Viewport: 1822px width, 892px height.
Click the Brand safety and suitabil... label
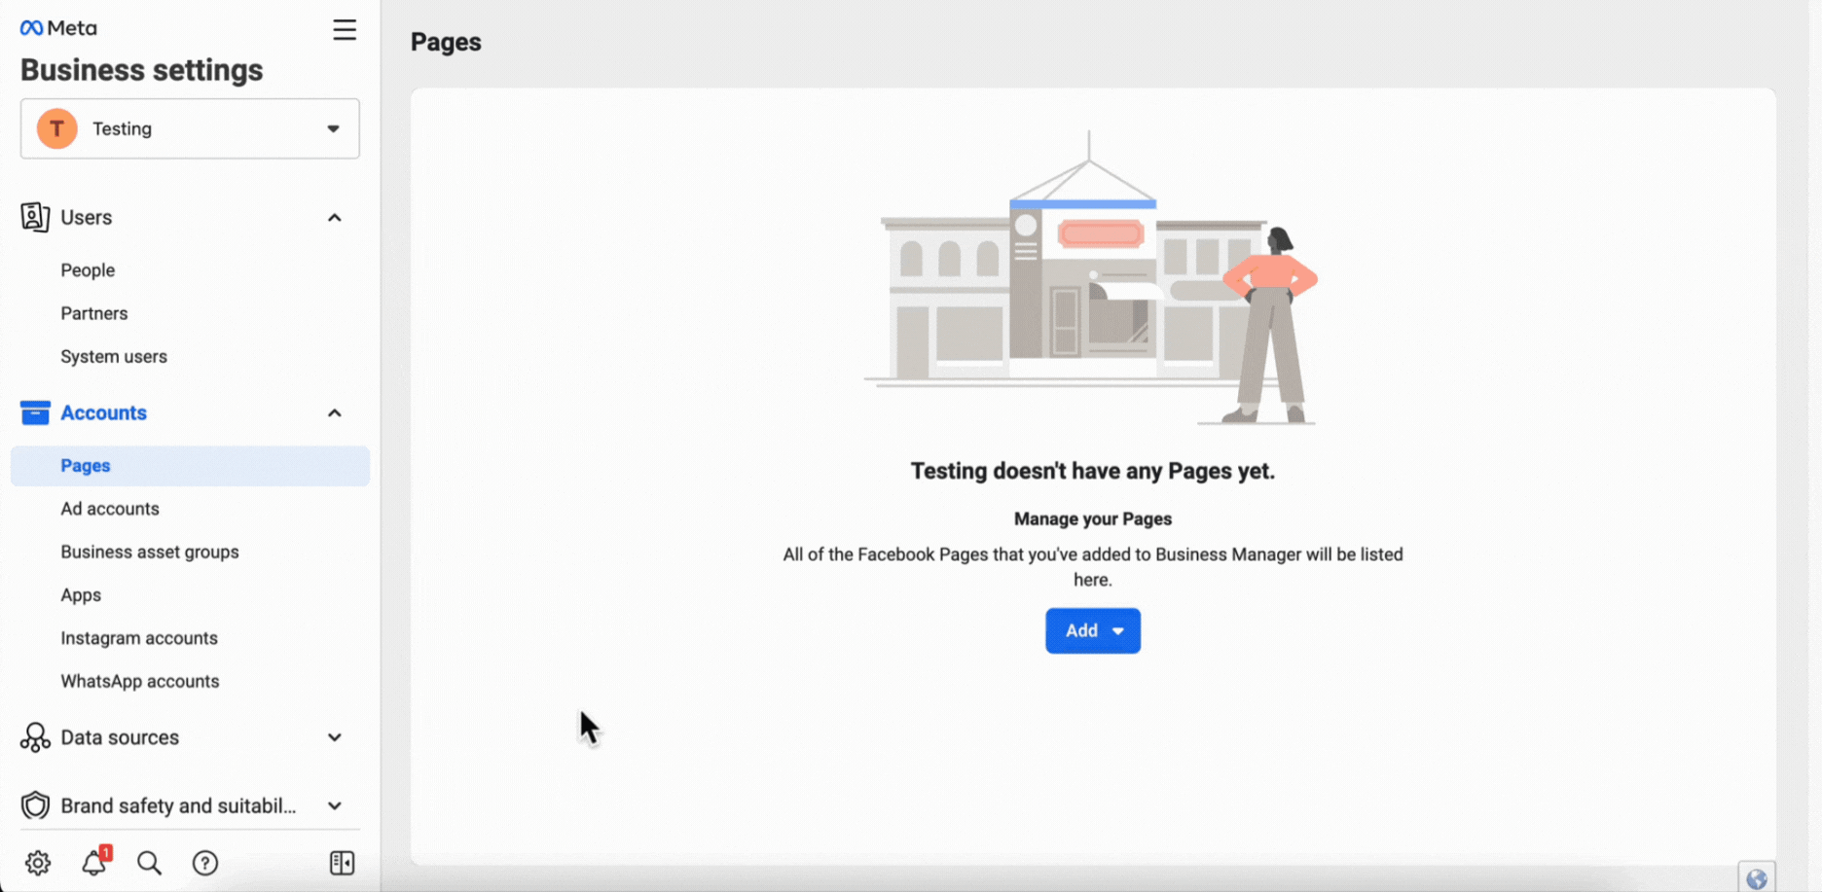point(178,805)
